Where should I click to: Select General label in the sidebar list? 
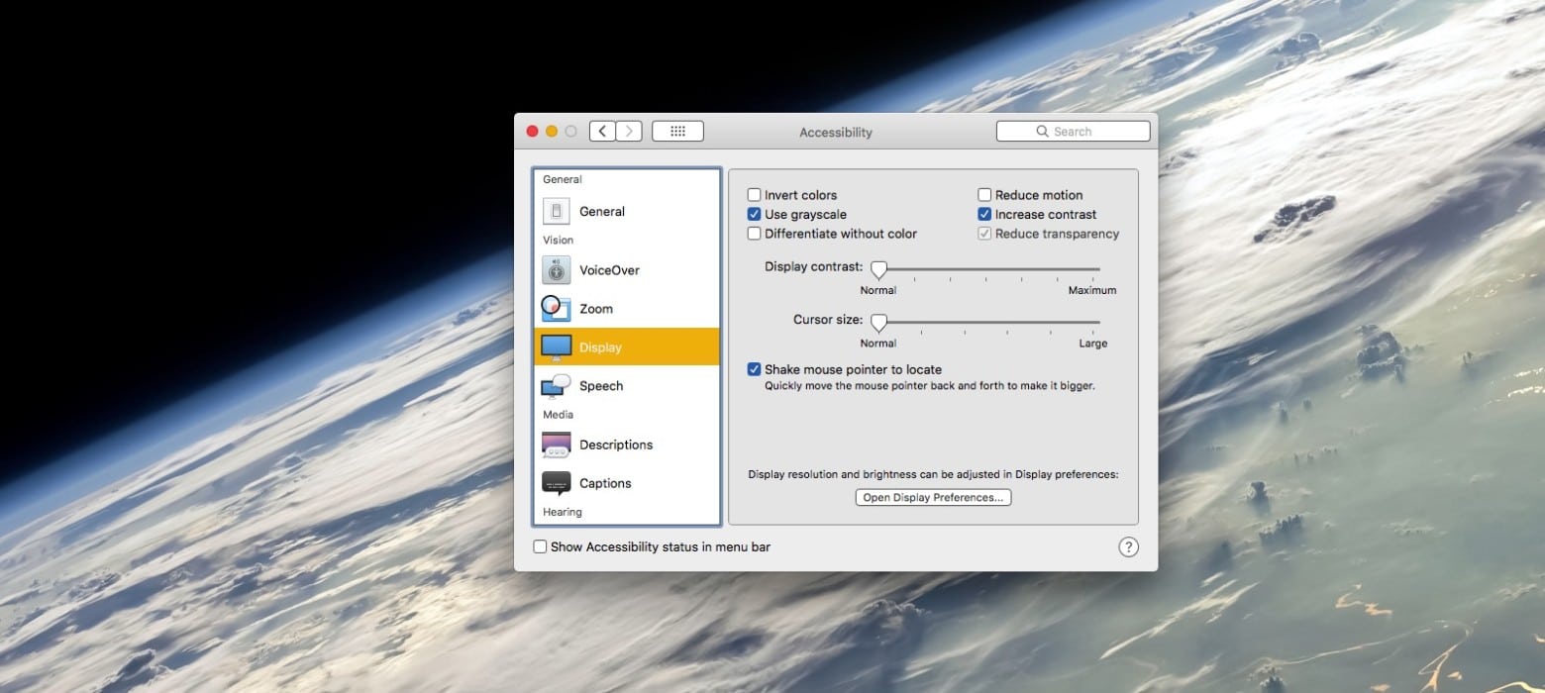(x=602, y=211)
